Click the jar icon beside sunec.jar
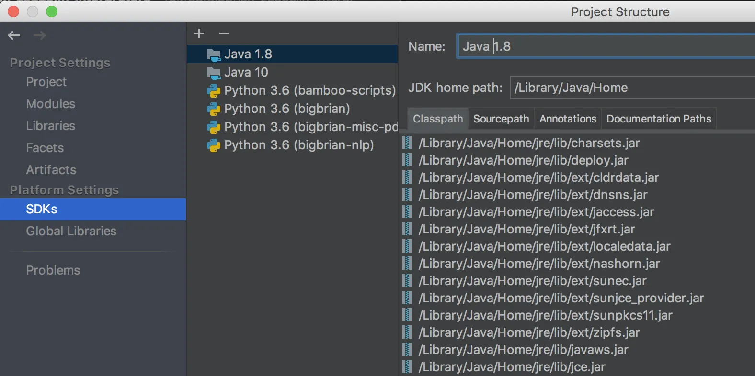The width and height of the screenshot is (755, 376). tap(407, 280)
